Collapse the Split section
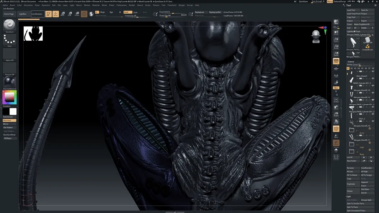Screen dimensions: 379x213 349,196
